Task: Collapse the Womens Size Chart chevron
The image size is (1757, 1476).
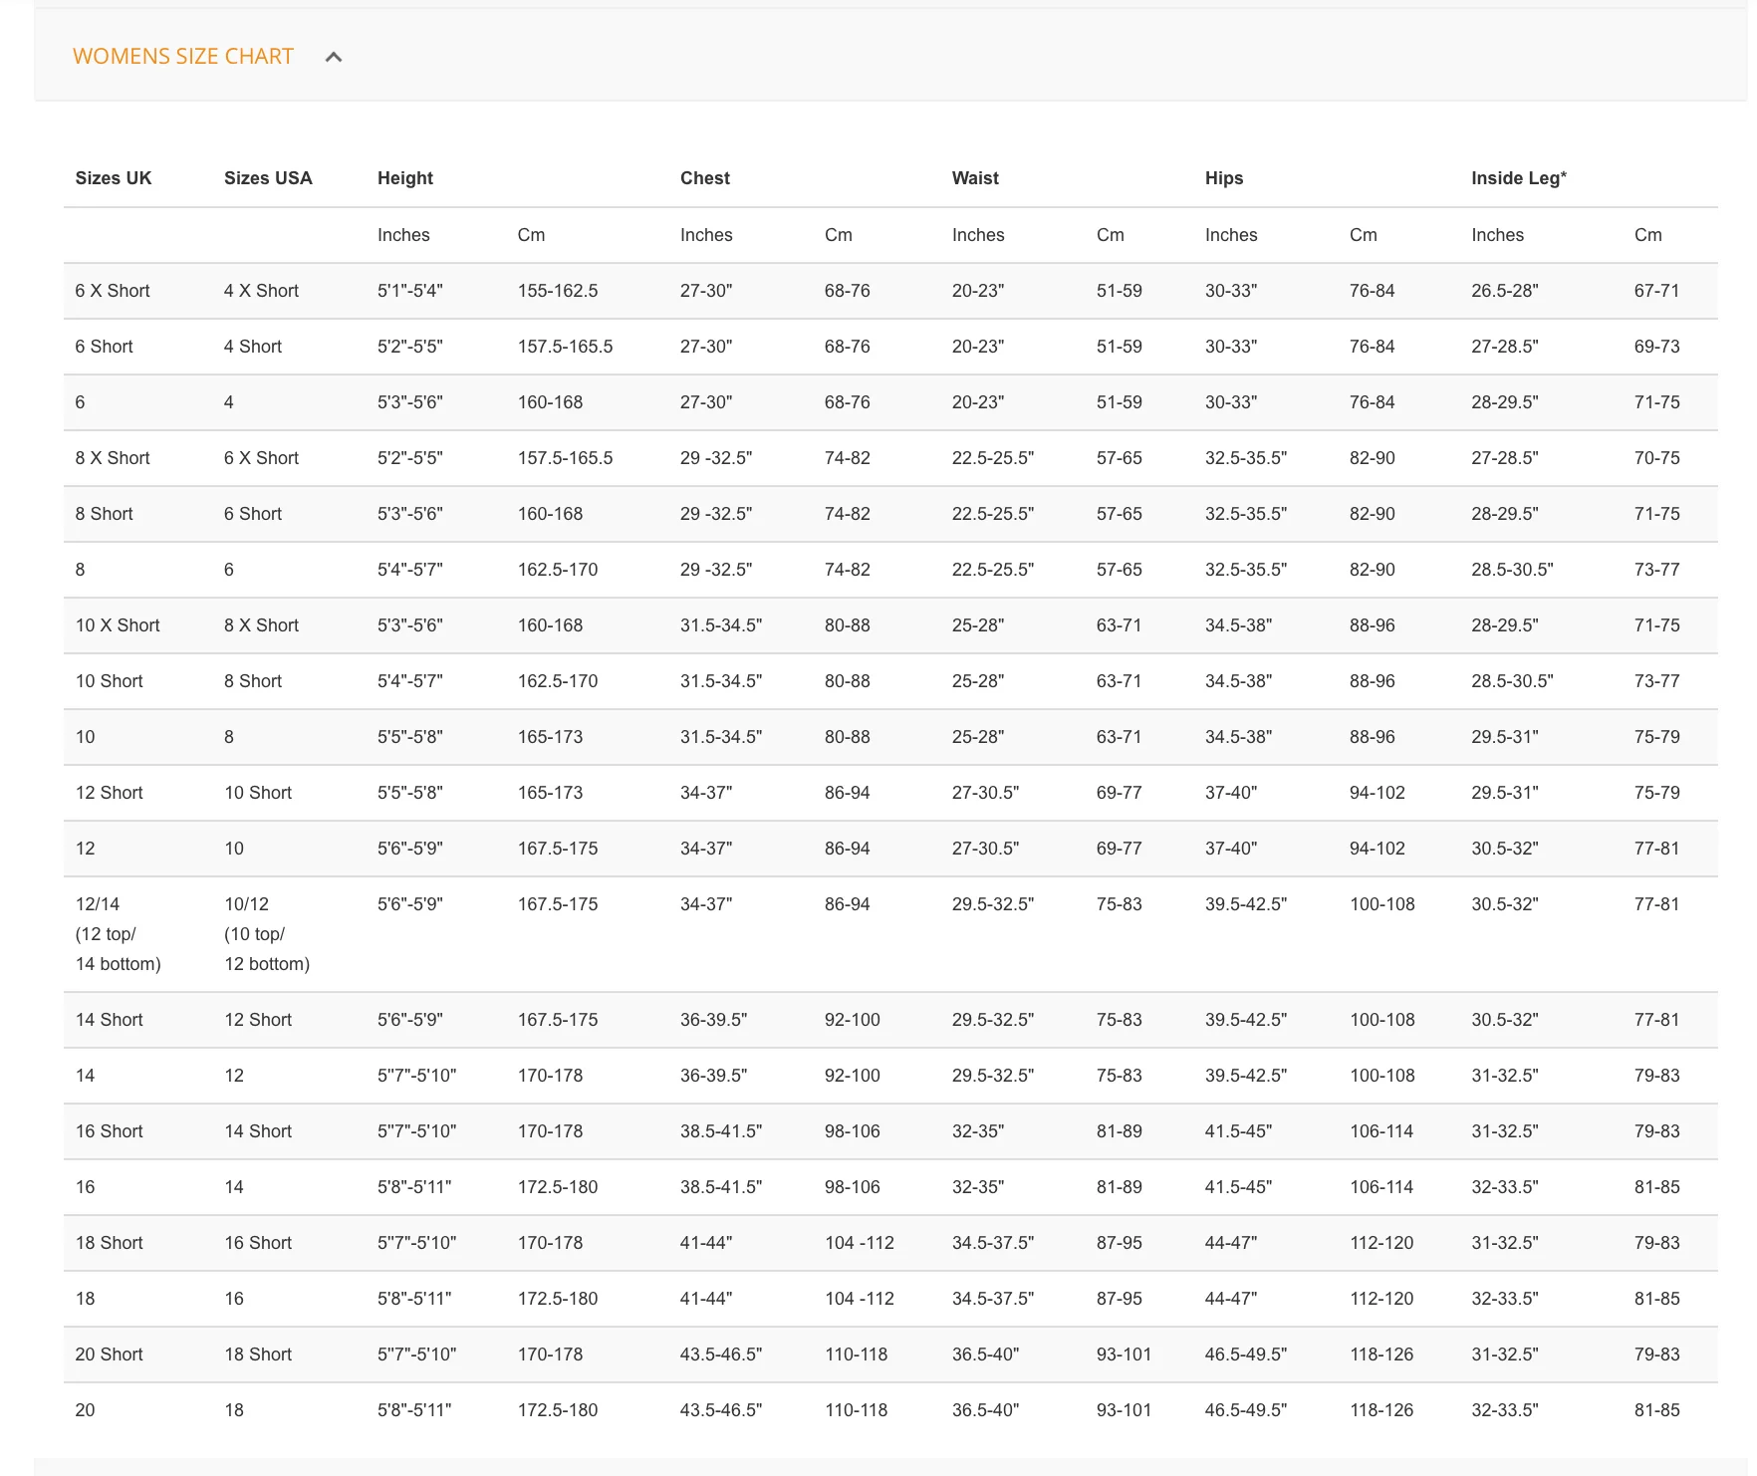Action: (334, 57)
